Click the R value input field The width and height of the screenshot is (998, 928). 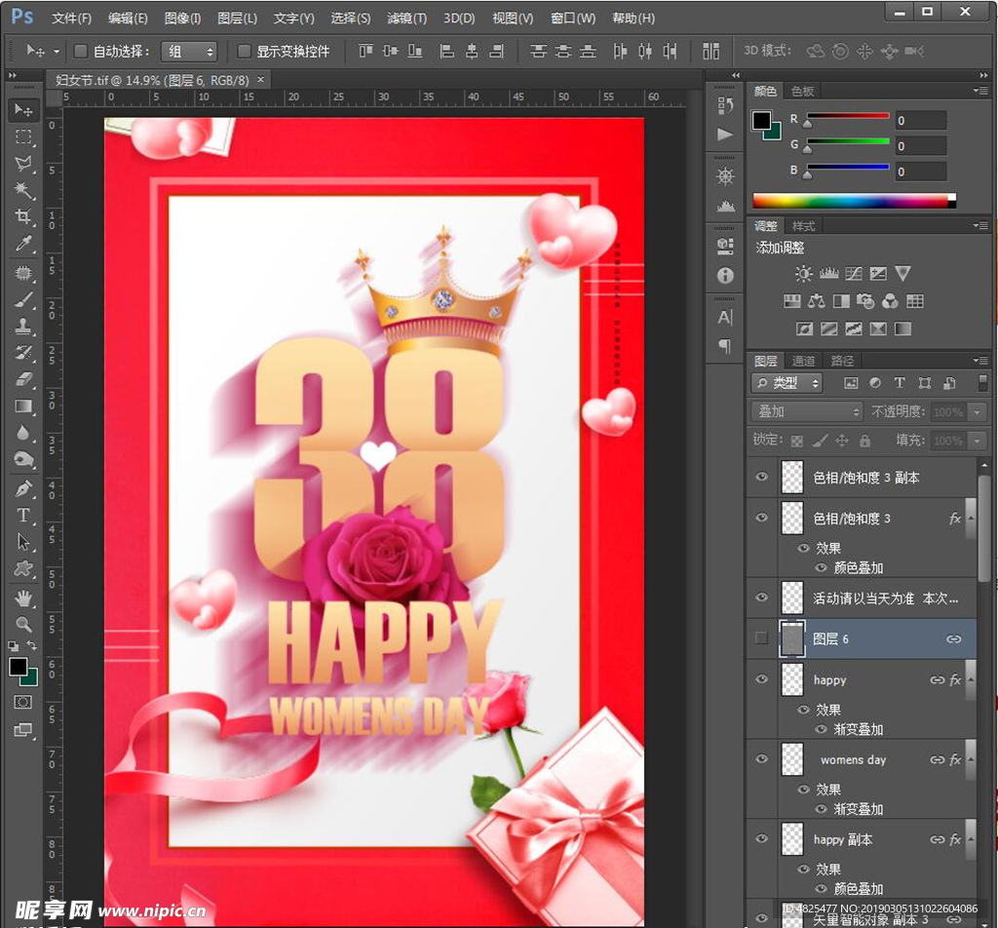[x=920, y=121]
